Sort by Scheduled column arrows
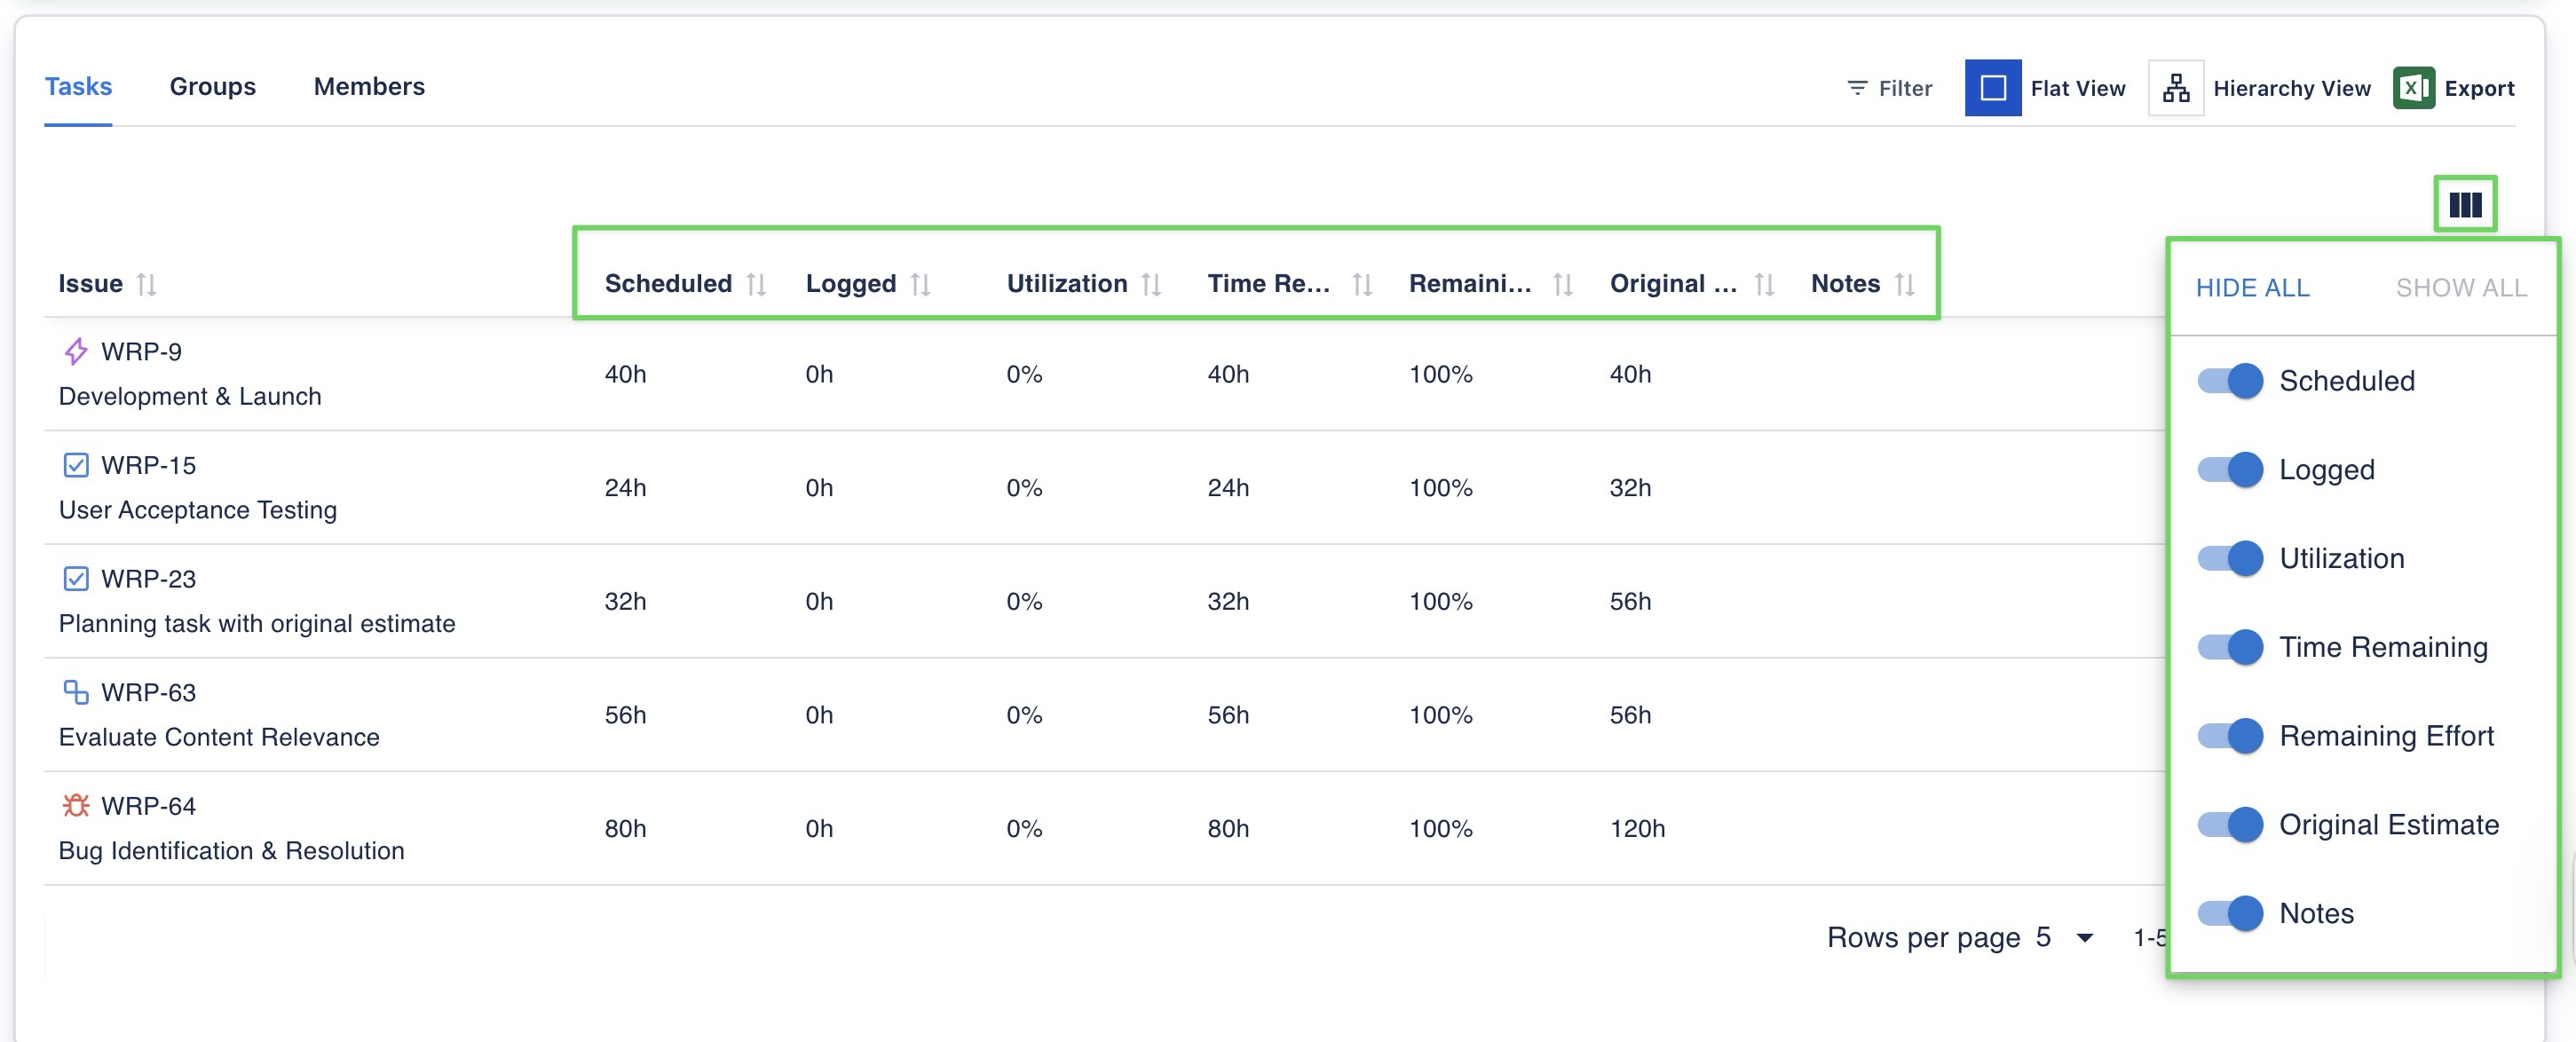 coord(756,285)
